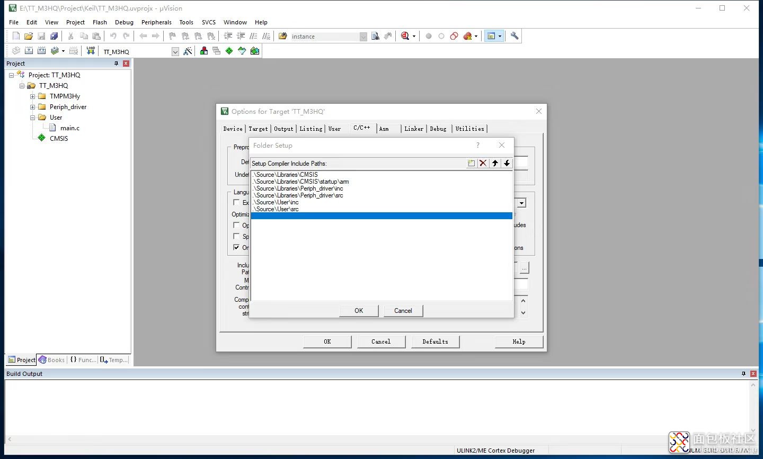Click Batch Build layered icon
The width and height of the screenshot is (763, 459).
(x=55, y=51)
